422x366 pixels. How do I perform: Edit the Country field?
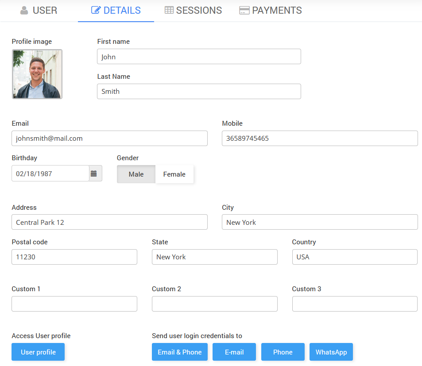click(x=354, y=257)
